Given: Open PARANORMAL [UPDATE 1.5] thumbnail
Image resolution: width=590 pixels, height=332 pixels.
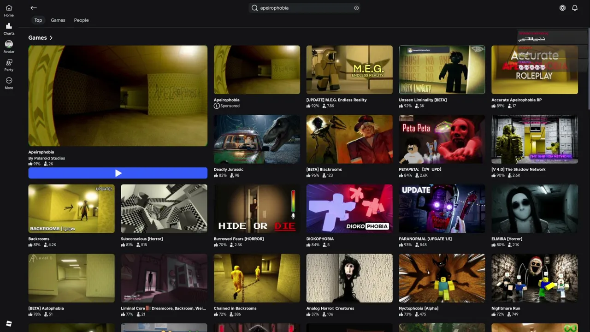Looking at the screenshot, I should point(442,209).
